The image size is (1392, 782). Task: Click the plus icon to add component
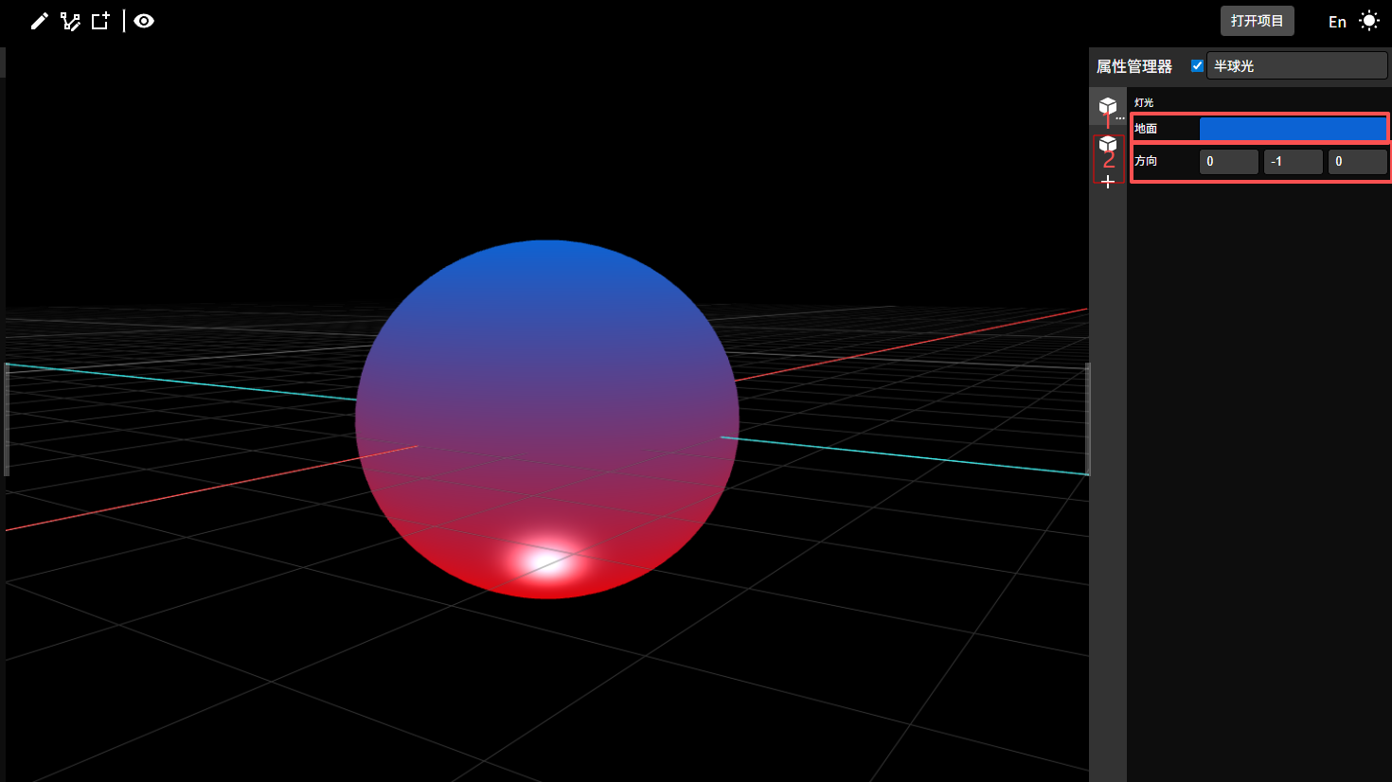1108,182
